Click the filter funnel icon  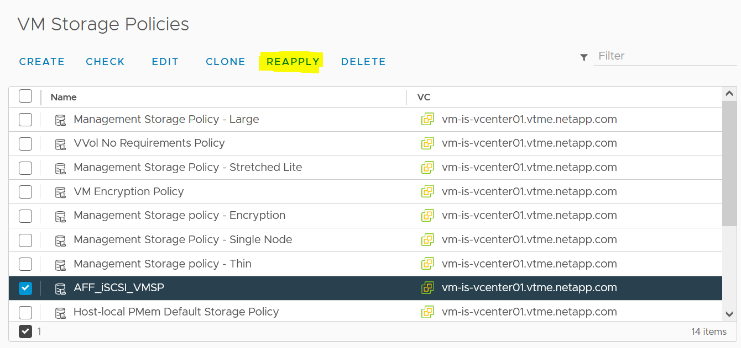584,57
